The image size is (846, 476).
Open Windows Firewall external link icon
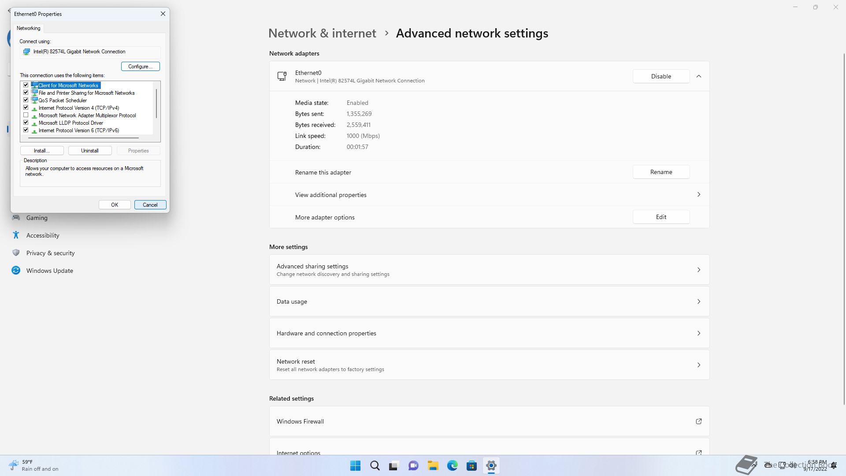(698, 421)
